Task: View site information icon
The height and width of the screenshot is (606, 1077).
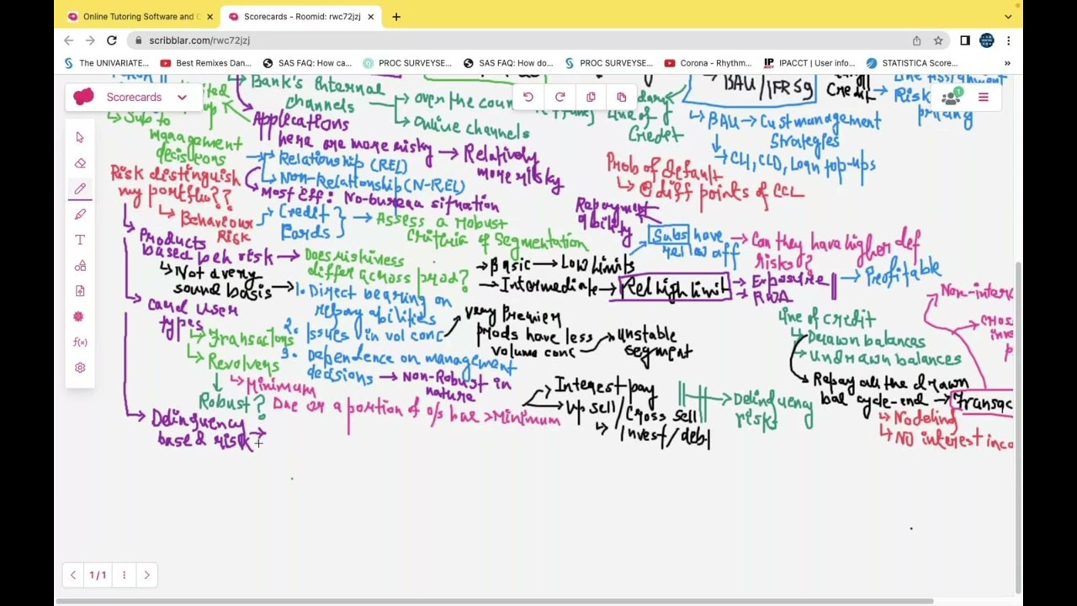Action: point(138,40)
